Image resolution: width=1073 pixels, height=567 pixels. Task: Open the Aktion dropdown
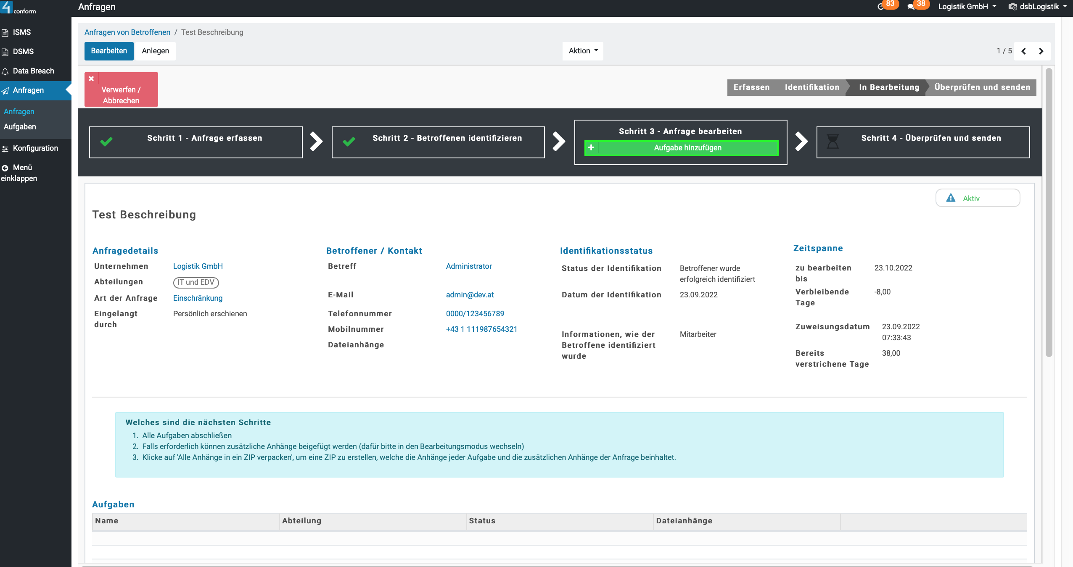583,51
